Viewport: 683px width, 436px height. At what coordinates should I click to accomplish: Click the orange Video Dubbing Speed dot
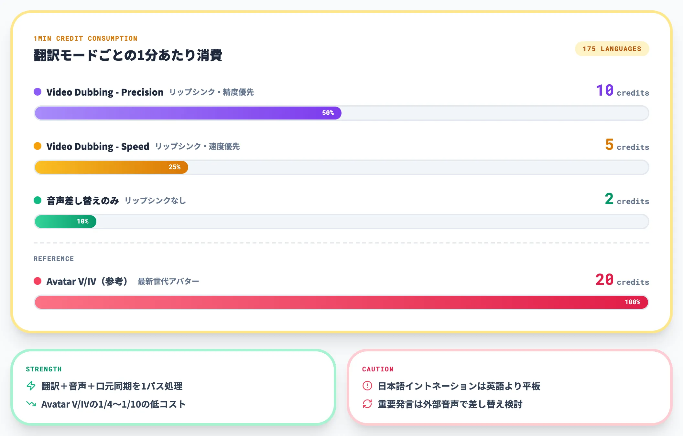point(38,146)
